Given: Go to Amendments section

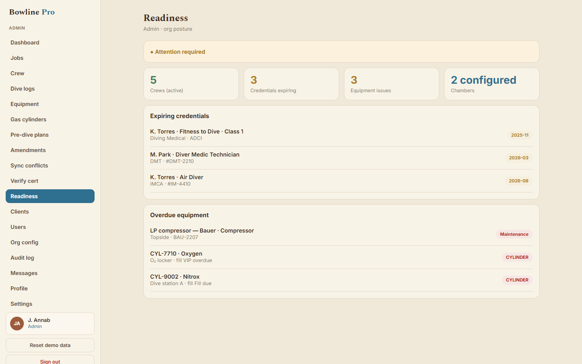Looking at the screenshot, I should click(50, 150).
